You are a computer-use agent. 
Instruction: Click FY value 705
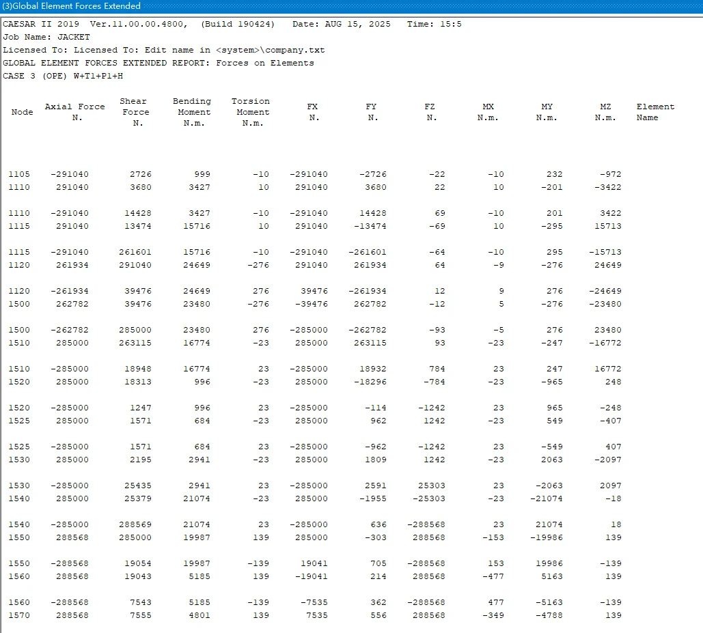click(378, 564)
